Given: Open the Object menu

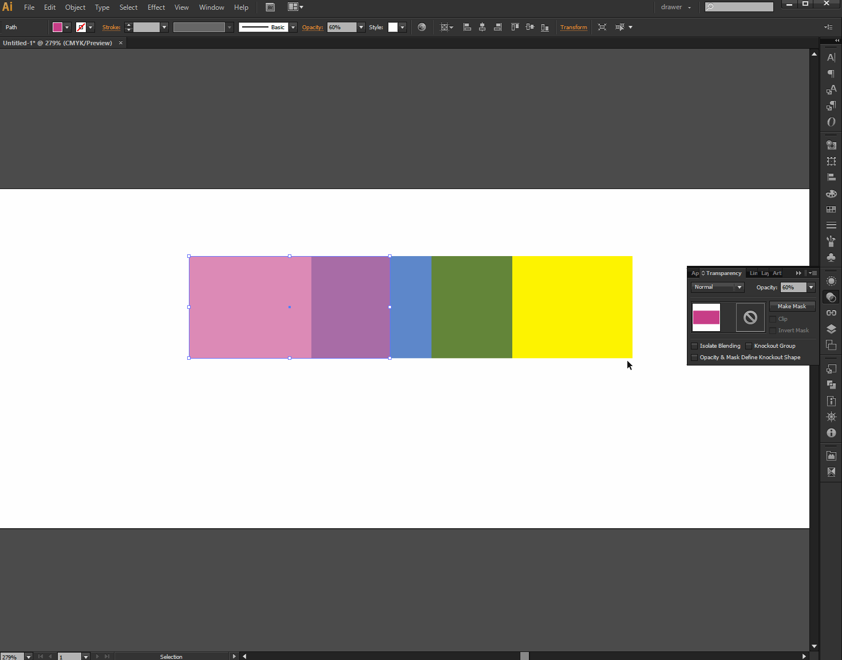Looking at the screenshot, I should coord(75,7).
